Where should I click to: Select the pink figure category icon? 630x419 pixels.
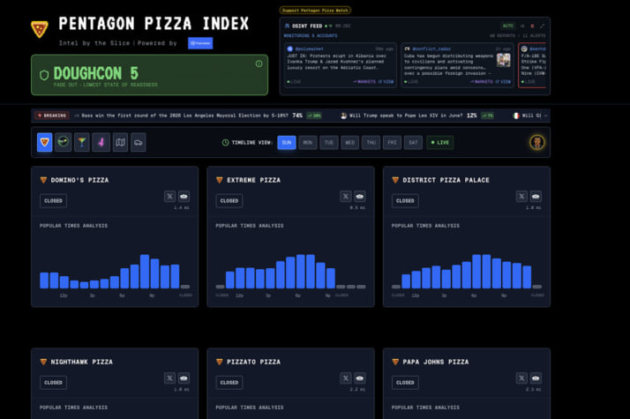coord(101,142)
